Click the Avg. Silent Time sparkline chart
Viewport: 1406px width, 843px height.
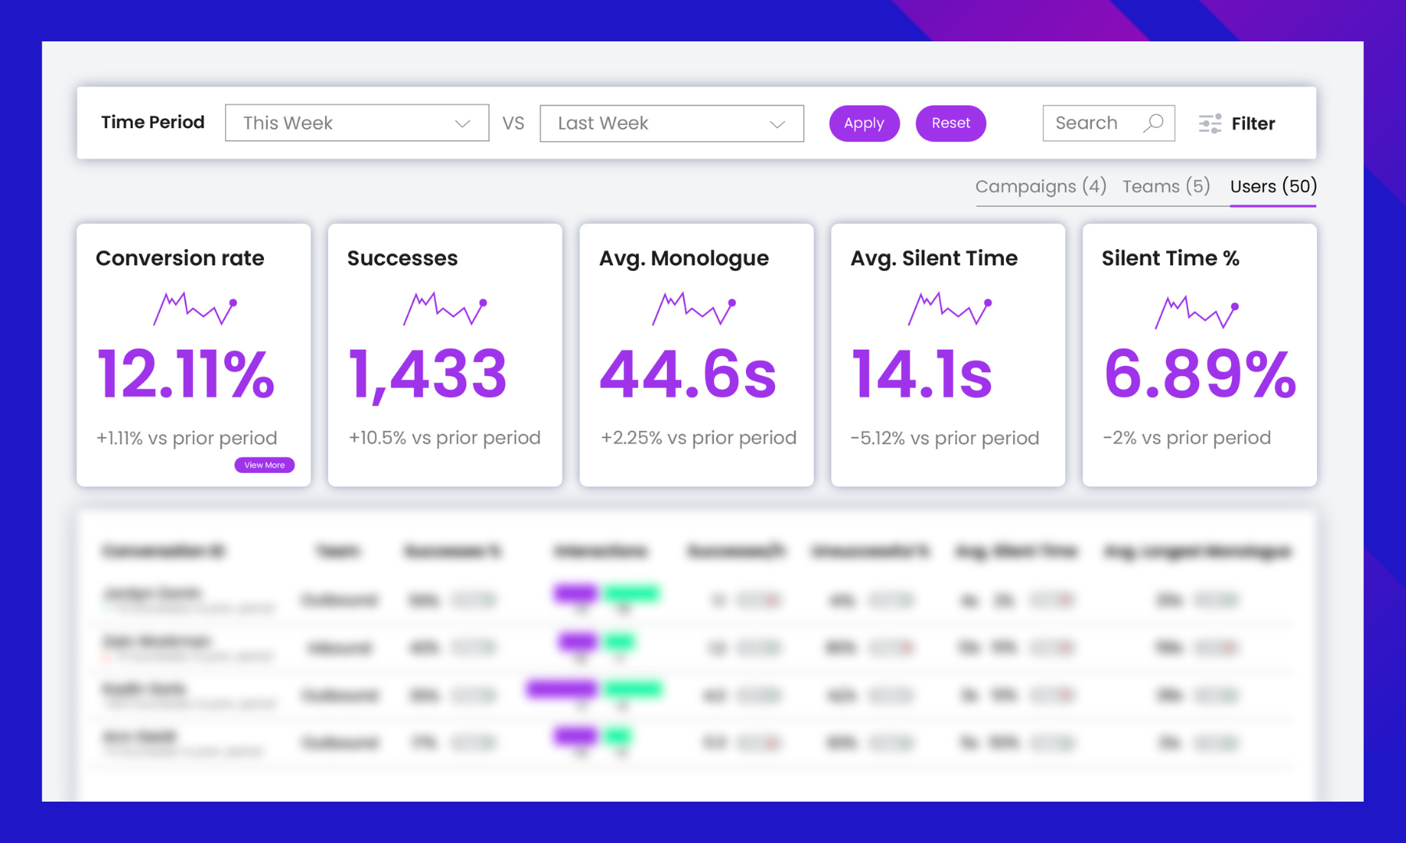[950, 308]
